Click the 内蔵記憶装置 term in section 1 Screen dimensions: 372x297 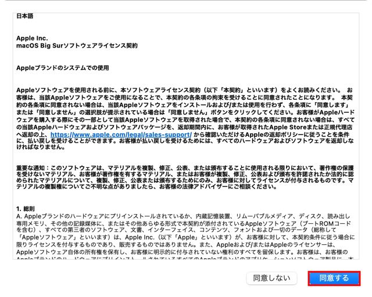pos(213,216)
